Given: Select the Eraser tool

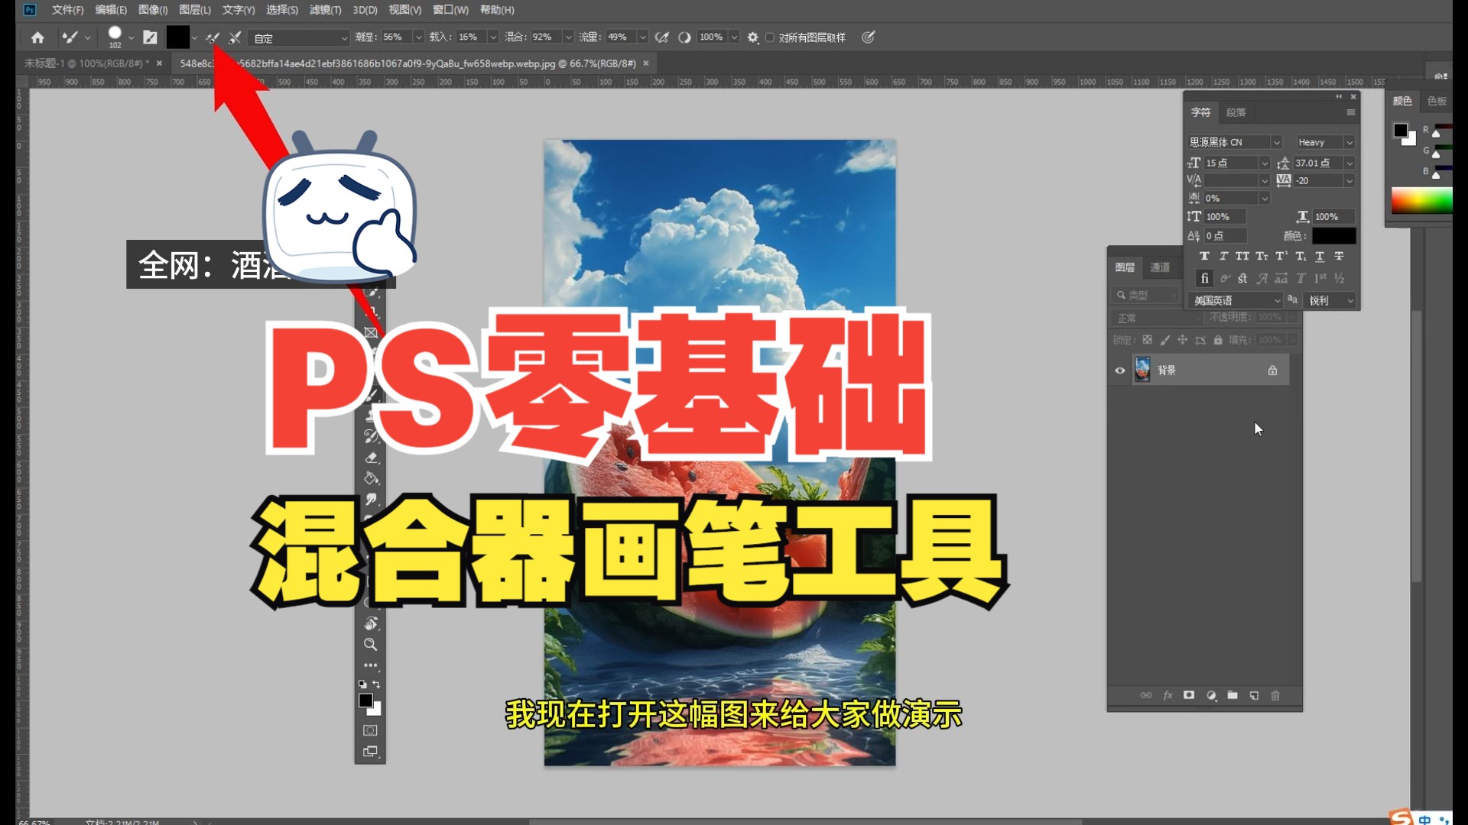Looking at the screenshot, I should (x=371, y=458).
